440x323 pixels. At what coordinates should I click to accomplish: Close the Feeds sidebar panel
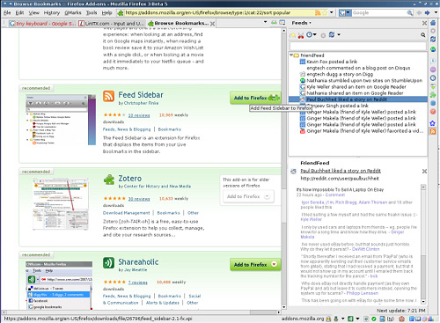[424, 23]
